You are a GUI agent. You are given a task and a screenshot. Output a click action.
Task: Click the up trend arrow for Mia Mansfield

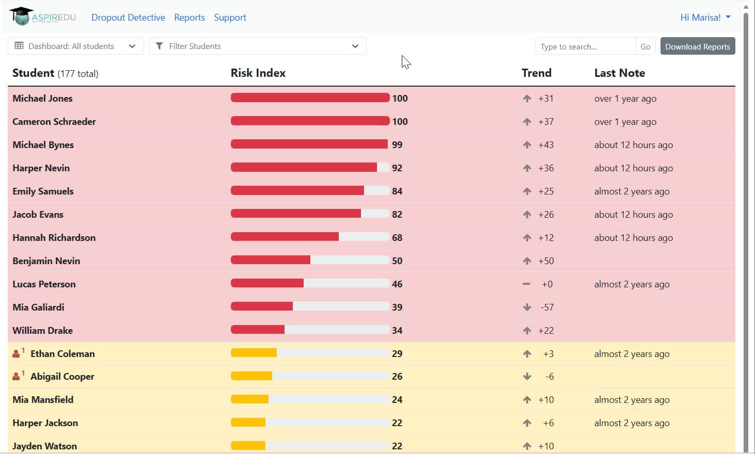tap(527, 399)
